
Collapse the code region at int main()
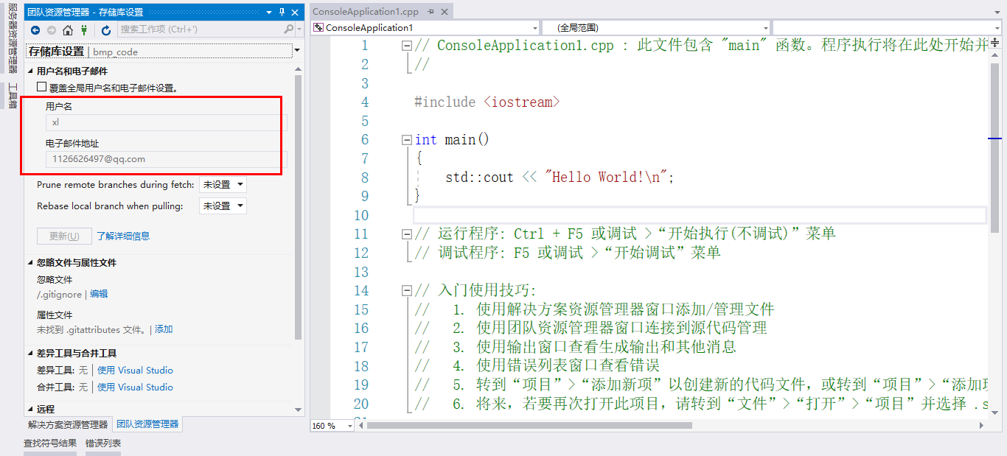[407, 139]
